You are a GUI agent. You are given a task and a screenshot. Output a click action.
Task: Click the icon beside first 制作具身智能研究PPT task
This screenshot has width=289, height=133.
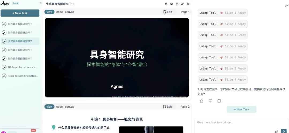coord(4,24)
